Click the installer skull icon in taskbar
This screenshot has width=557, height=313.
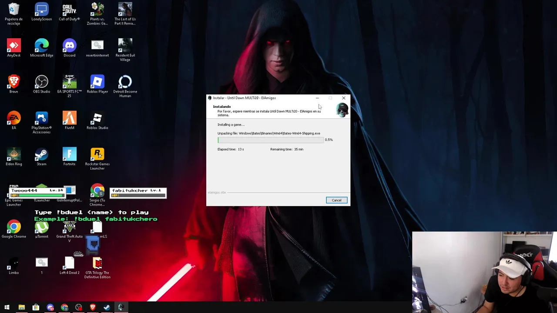(x=121, y=307)
